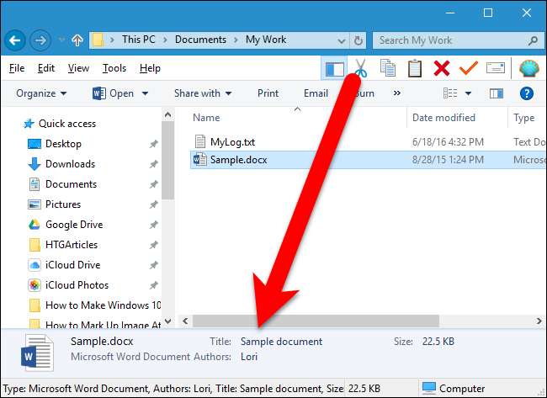
Task: Click the horizontal scrollbar right arrow
Action: pos(539,321)
